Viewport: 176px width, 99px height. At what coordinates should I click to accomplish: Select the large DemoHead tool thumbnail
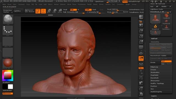[x=155, y=19]
